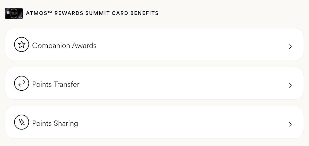Image resolution: width=309 pixels, height=146 pixels.
Task: Click the sparkle icon for Points Sharing
Action: (22, 122)
